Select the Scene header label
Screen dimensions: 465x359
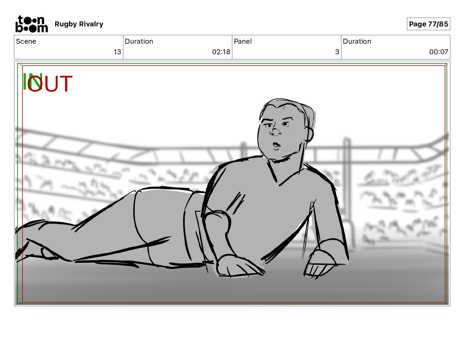point(26,41)
